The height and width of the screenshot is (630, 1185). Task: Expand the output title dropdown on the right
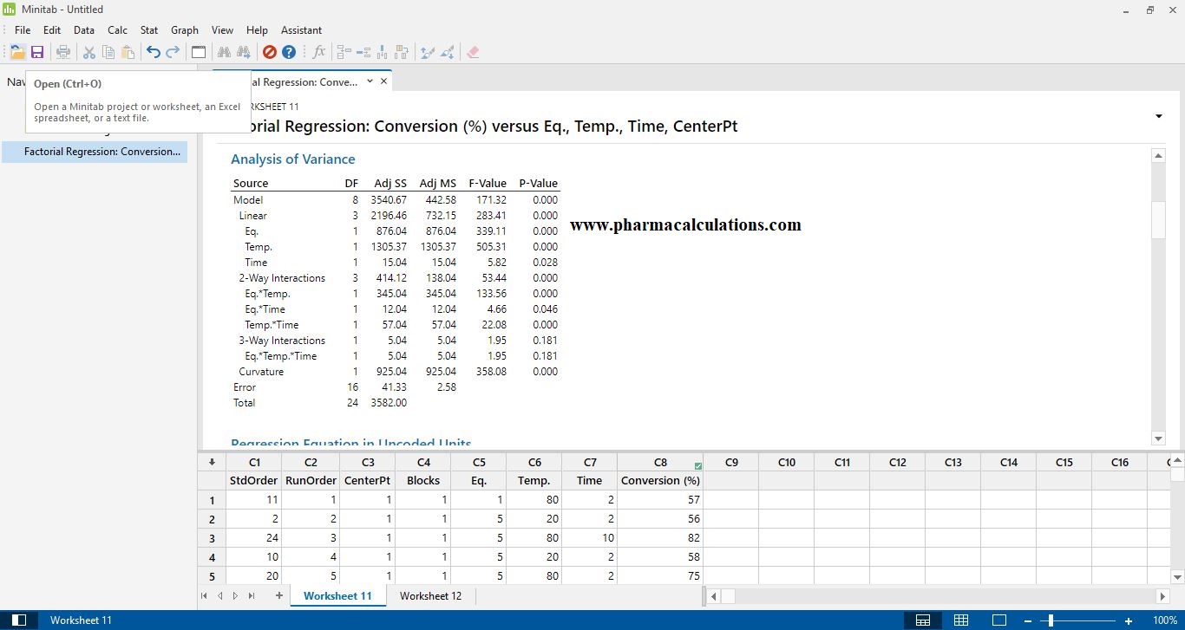click(1158, 115)
